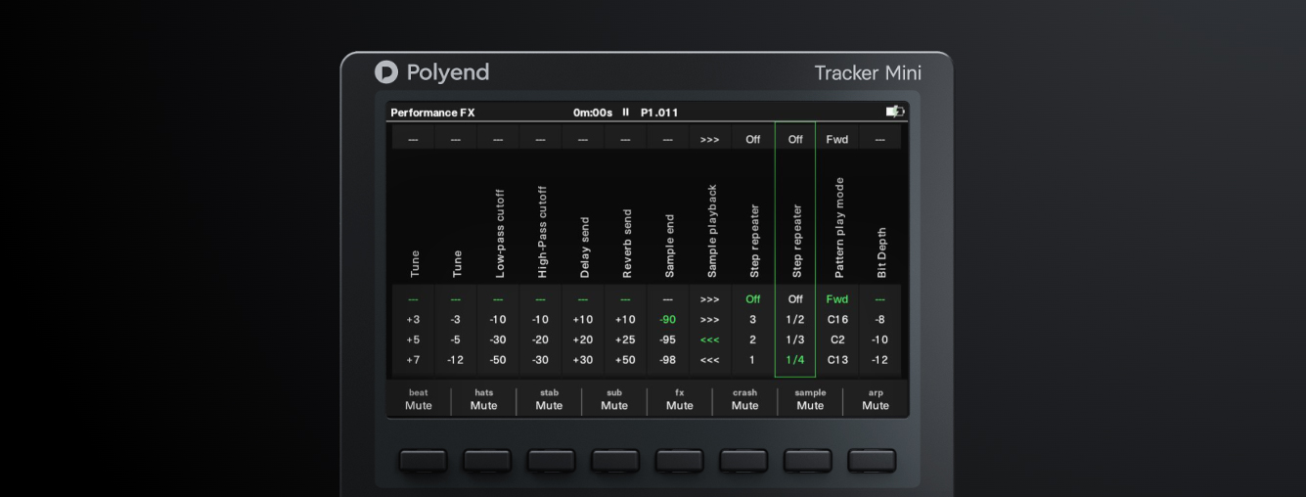Choose Step repeater value 3

tap(752, 320)
